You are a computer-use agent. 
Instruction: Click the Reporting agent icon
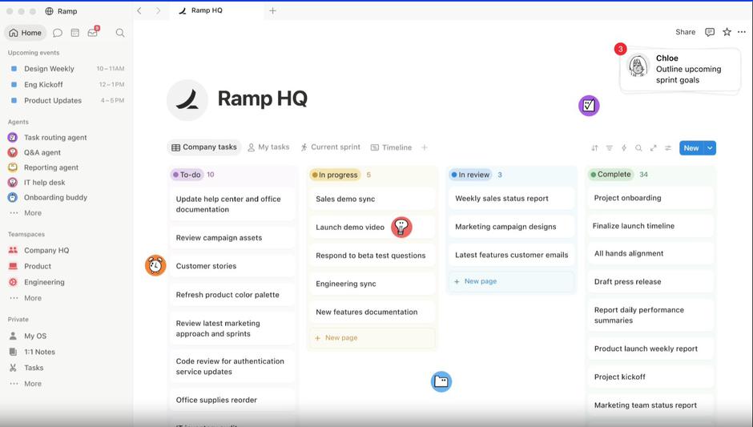(13, 167)
